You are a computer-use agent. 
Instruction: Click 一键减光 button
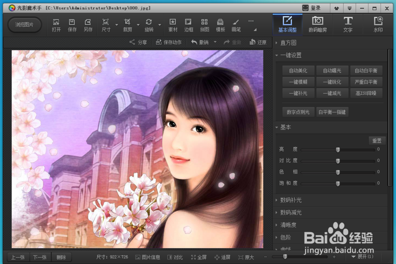(x=332, y=93)
